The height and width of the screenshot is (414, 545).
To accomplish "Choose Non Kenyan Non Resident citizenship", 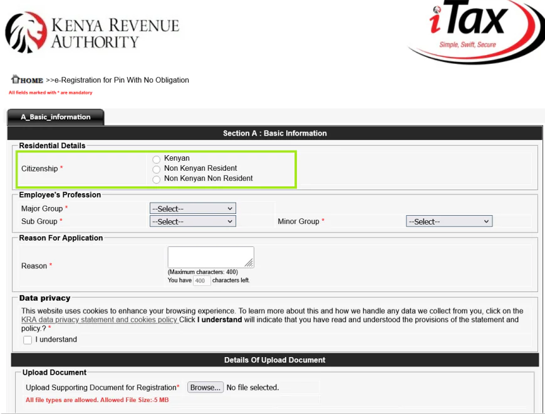I will pyautogui.click(x=156, y=178).
